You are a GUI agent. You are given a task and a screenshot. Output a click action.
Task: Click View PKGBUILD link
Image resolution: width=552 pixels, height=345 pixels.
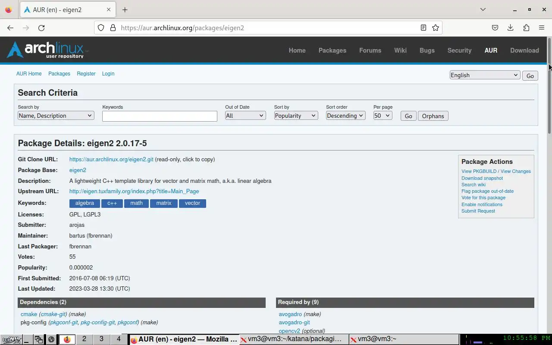tap(479, 171)
